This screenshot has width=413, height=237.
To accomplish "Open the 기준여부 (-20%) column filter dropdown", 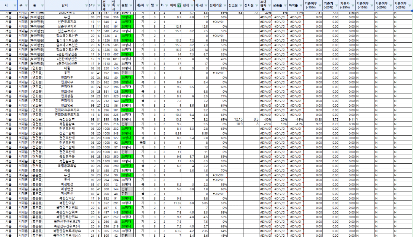I will (x=391, y=6).
